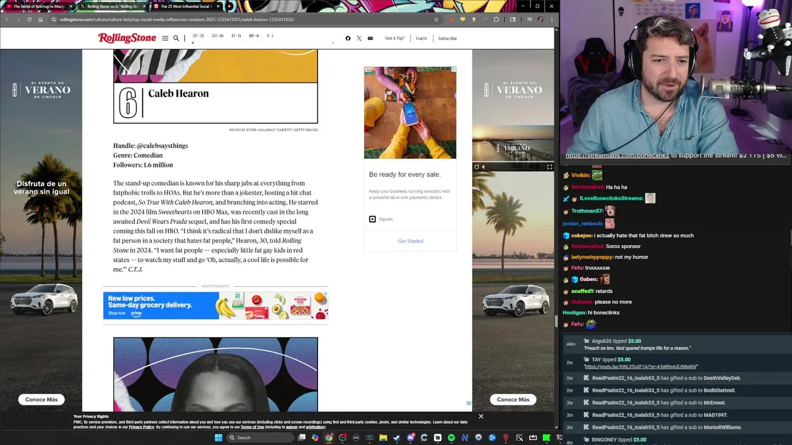Open Spotify from the taskbar
The image size is (792, 445).
coord(451,438)
